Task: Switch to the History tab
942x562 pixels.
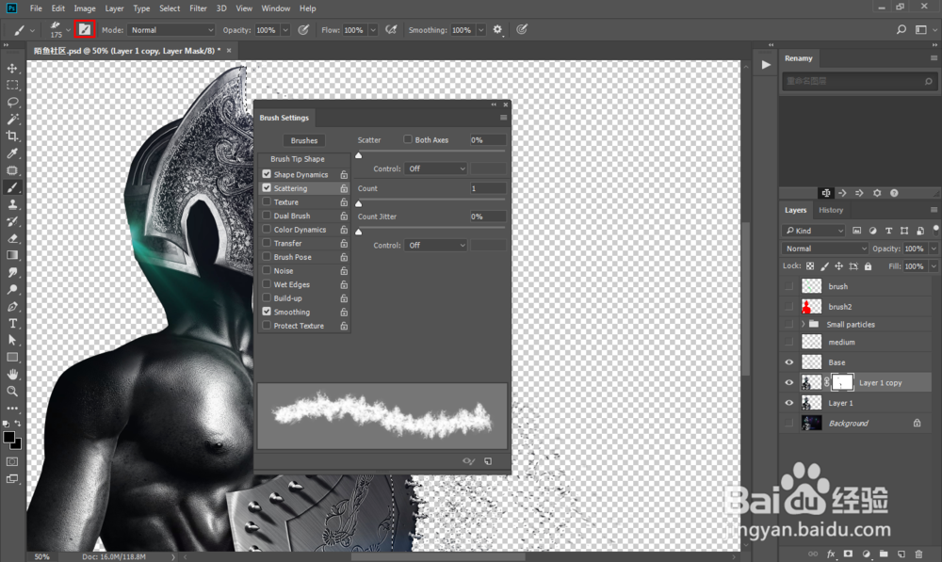Action: coord(831,210)
